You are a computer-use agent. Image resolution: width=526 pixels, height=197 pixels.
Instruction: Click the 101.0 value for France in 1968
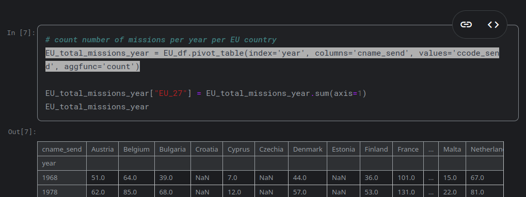[x=408, y=177]
